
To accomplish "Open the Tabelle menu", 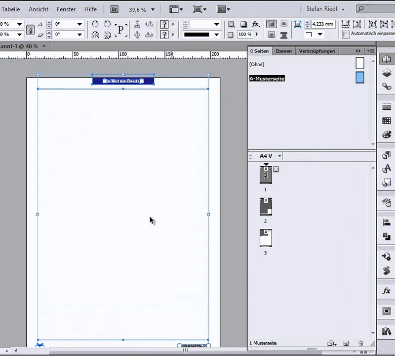I will pyautogui.click(x=11, y=9).
